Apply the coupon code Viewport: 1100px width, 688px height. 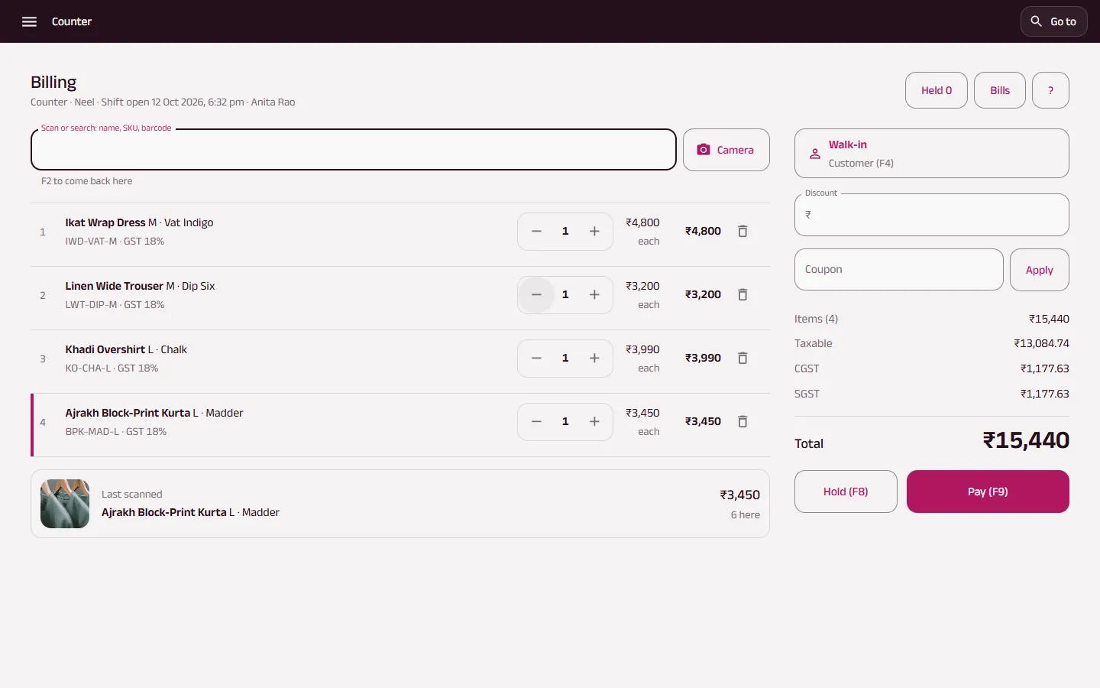pos(1039,270)
